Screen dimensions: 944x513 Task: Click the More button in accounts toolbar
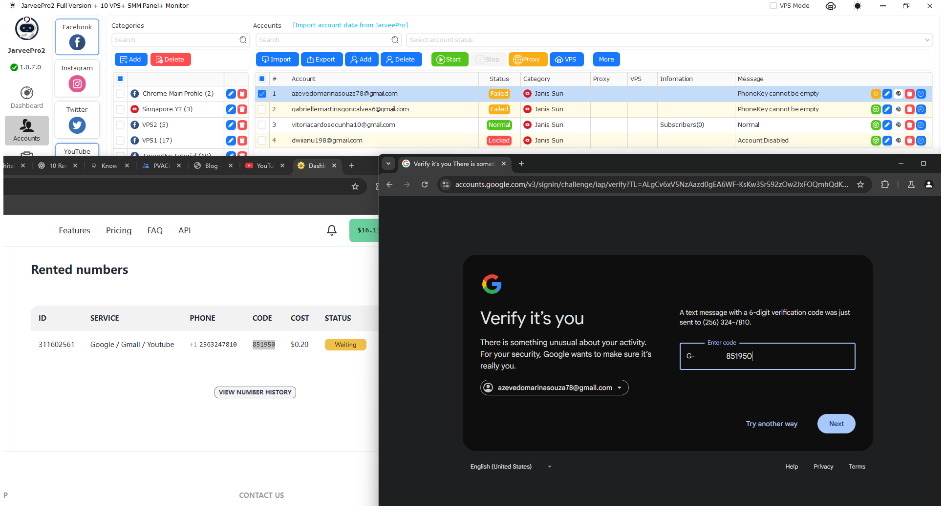pos(606,60)
